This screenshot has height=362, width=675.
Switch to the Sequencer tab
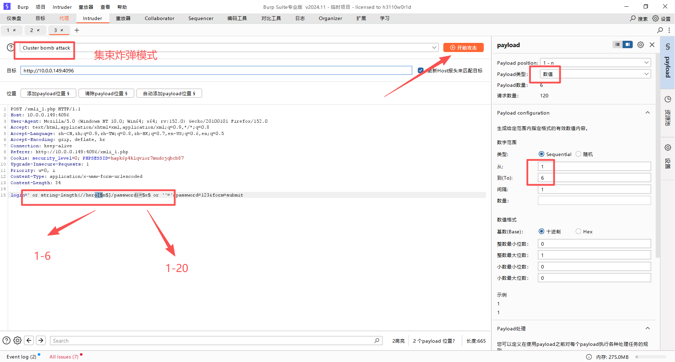pyautogui.click(x=201, y=18)
